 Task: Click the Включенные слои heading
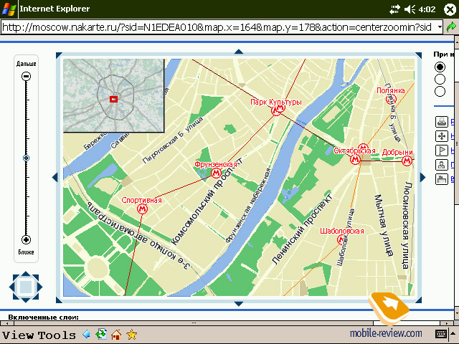(x=43, y=317)
